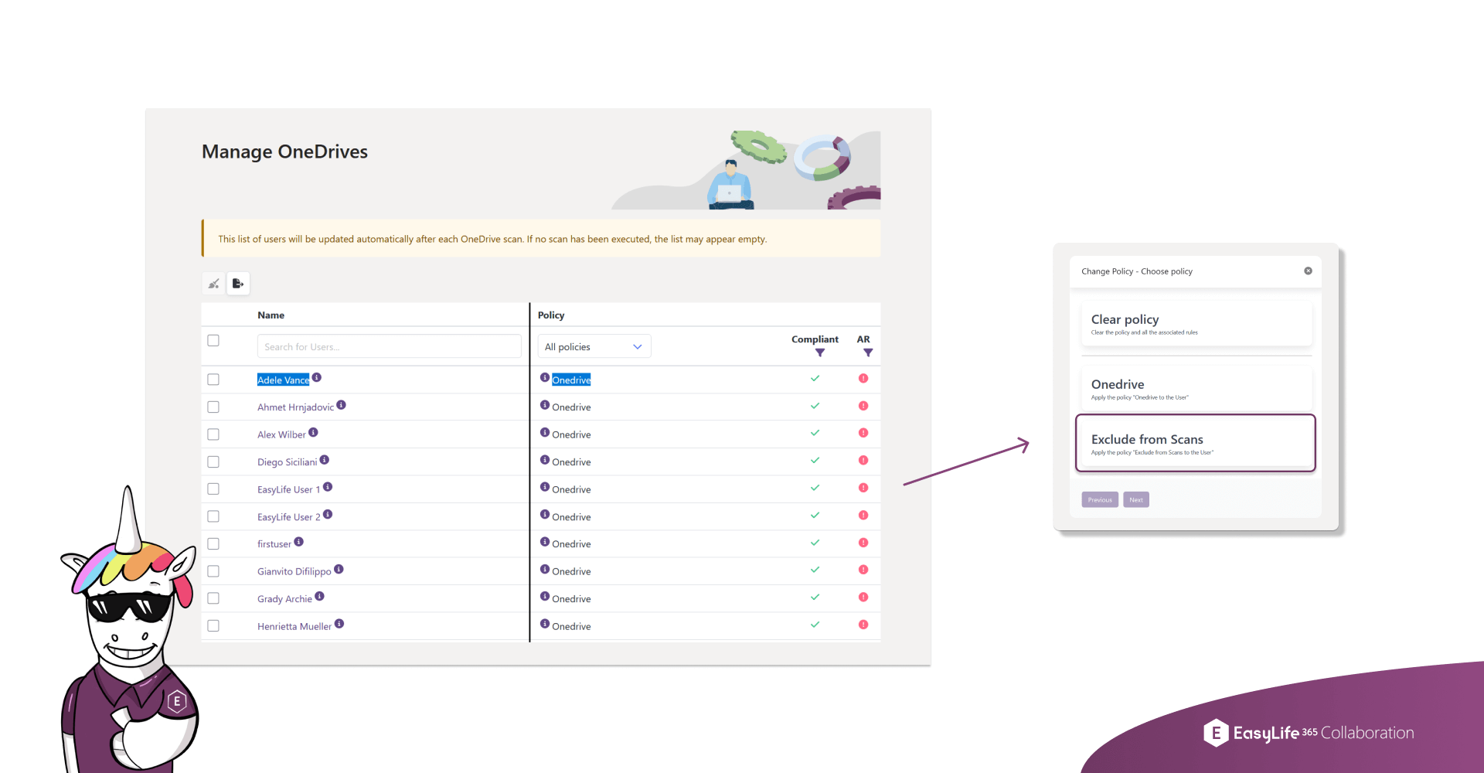
Task: Enable the select-all checkbox in the table header
Action: click(x=213, y=340)
